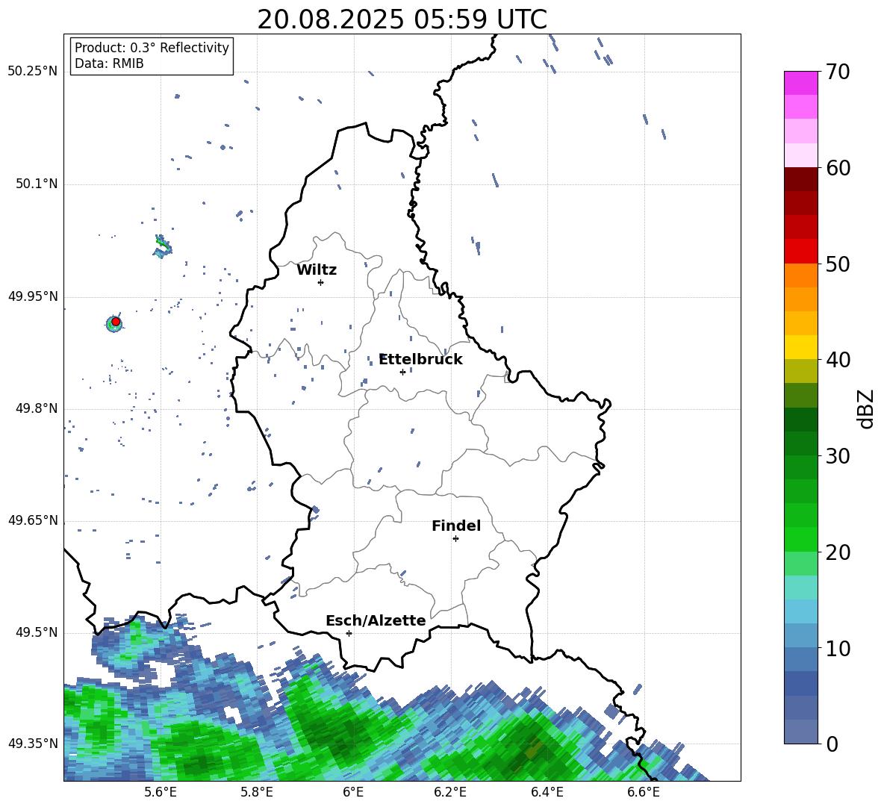
Task: Click the 6.4°E longitude label
Action: tap(547, 793)
